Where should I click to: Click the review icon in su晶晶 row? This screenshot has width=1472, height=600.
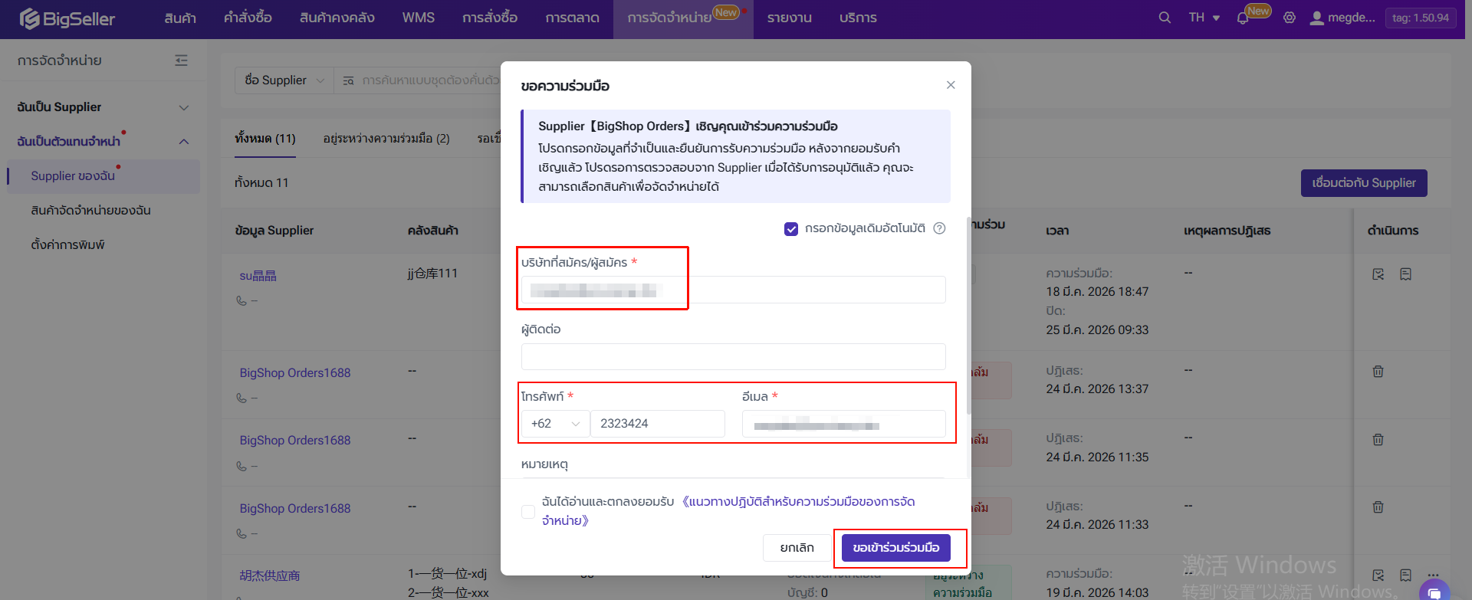pos(1378,274)
